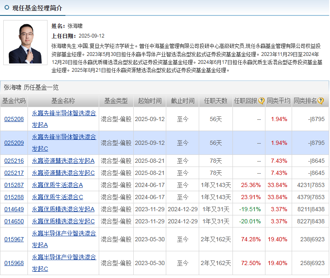Click the 上任日期 value 2025-09-12

pyautogui.click(x=92, y=36)
